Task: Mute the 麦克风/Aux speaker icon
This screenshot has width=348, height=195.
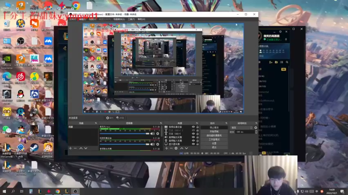Action: (152, 133)
